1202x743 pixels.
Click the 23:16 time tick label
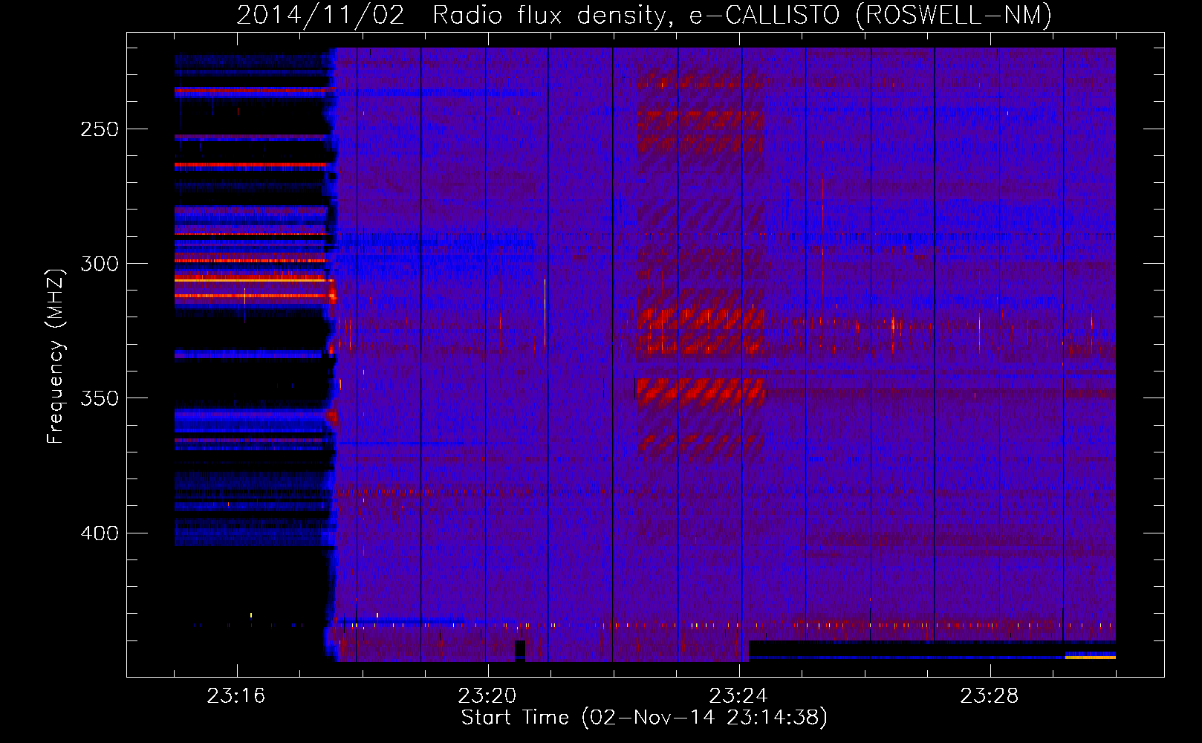pyautogui.click(x=236, y=696)
